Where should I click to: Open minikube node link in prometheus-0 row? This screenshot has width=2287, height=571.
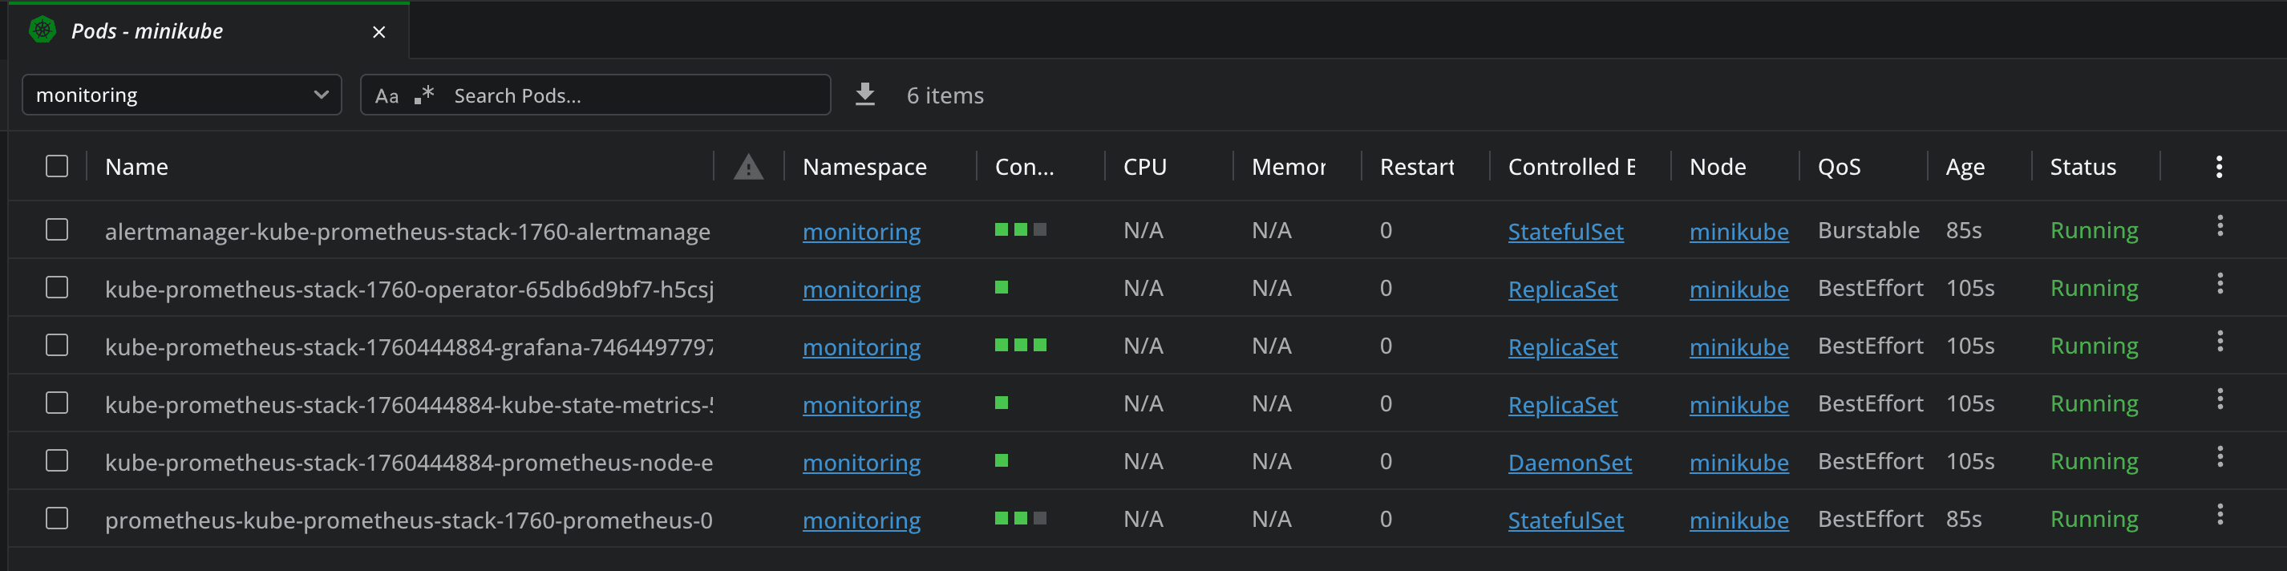pos(1739,520)
